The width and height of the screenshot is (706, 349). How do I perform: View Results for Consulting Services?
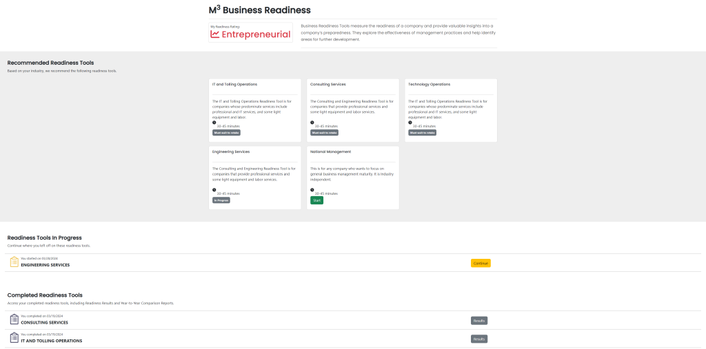(x=478, y=320)
